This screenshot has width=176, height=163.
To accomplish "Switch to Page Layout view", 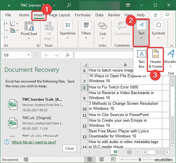I will pos(102,159).
